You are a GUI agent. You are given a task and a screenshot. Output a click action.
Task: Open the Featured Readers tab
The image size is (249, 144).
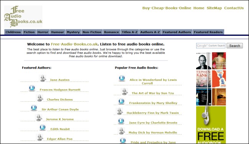pos(208,32)
